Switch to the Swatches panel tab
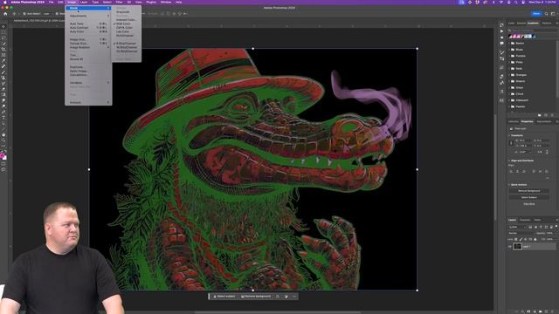The image size is (559, 314). [x=521, y=24]
